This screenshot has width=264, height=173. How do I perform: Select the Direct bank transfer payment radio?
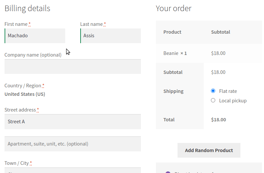click(168, 172)
